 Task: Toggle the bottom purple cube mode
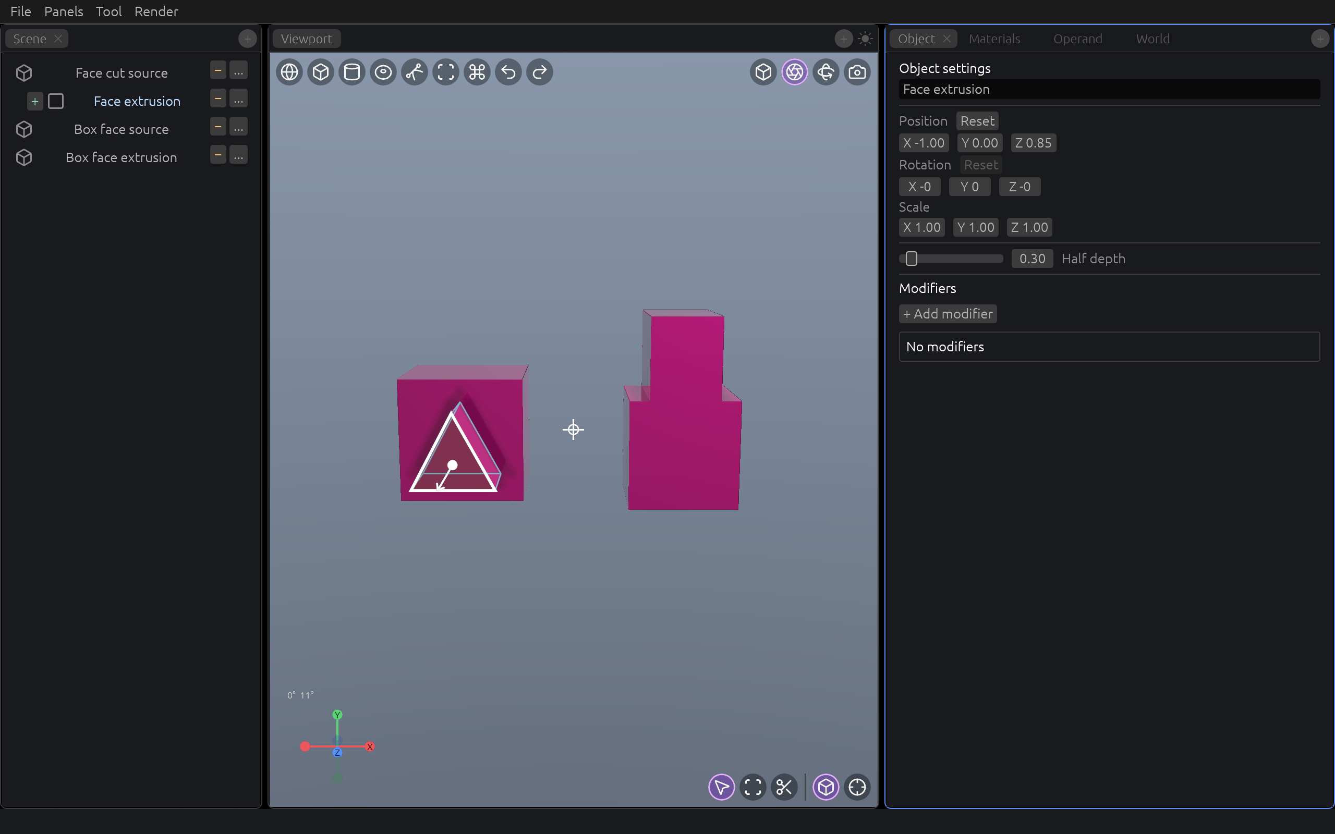(826, 787)
